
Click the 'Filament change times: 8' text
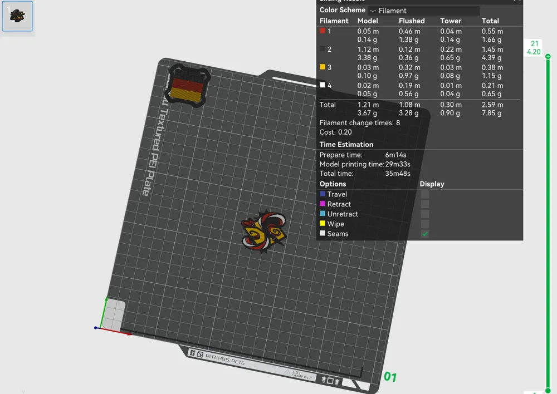coord(359,123)
